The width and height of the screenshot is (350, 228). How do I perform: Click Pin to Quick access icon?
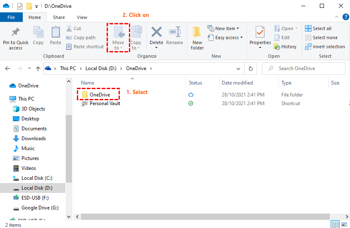click(x=16, y=32)
